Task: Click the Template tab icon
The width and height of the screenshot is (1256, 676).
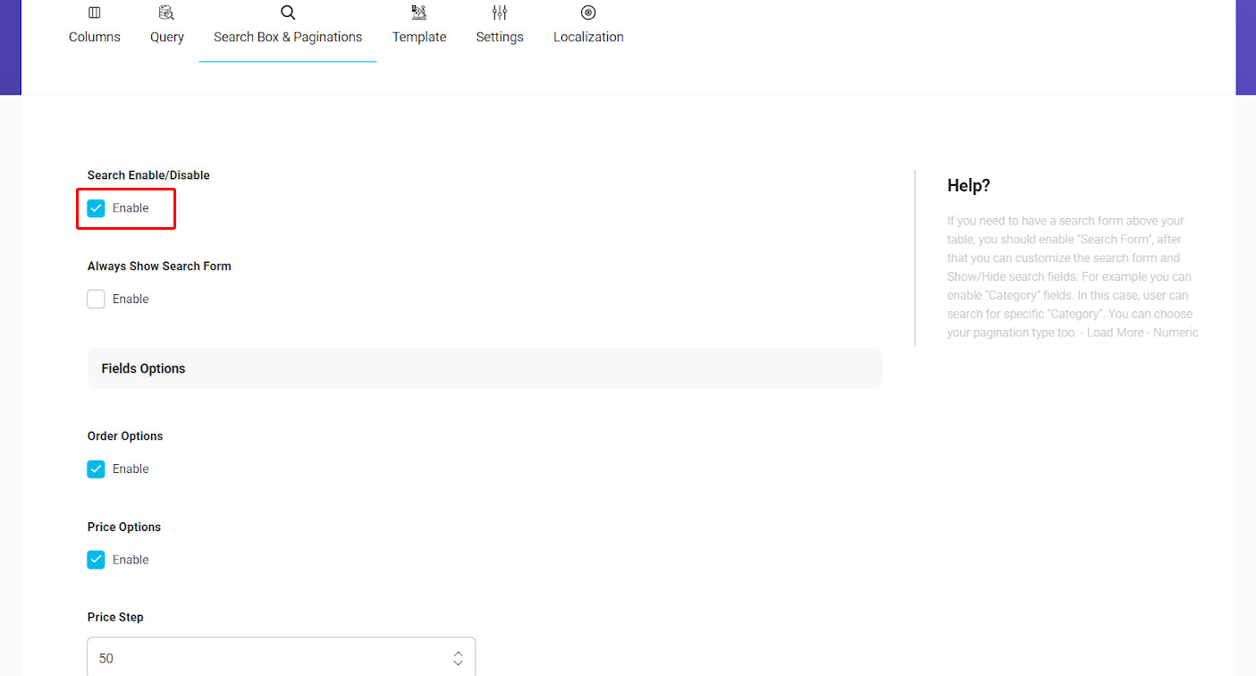Action: pyautogui.click(x=418, y=13)
